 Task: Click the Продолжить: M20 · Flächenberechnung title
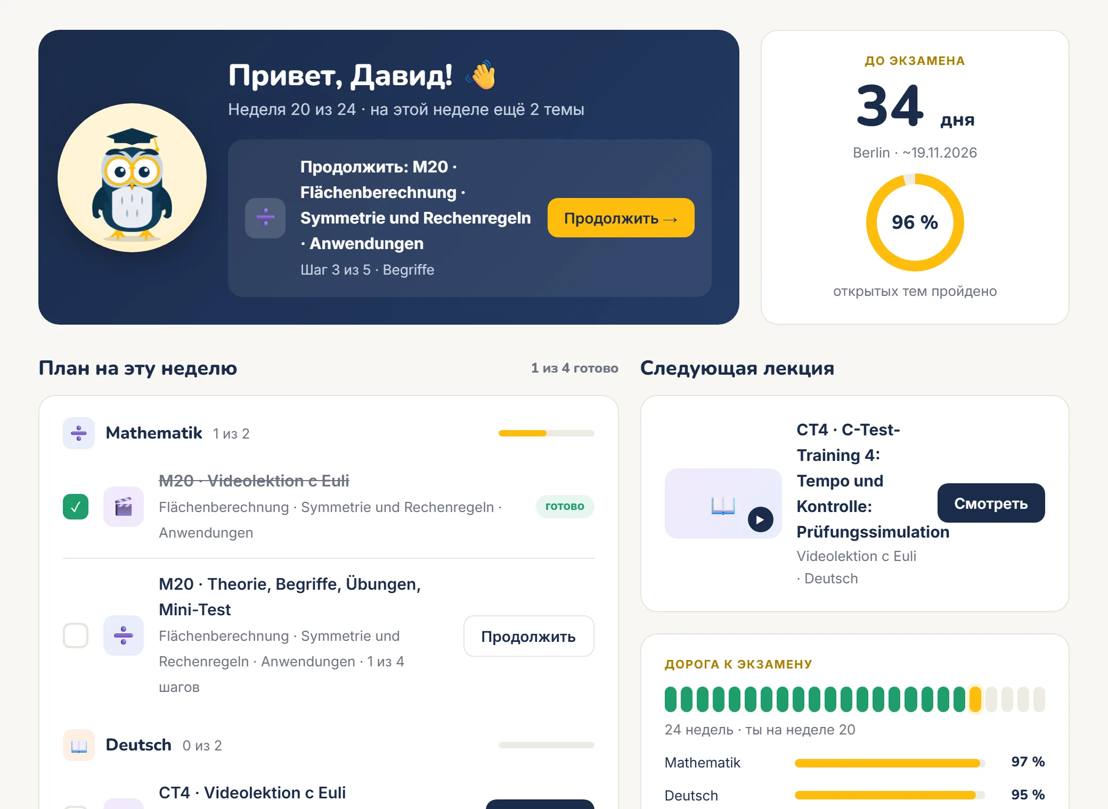coord(415,205)
